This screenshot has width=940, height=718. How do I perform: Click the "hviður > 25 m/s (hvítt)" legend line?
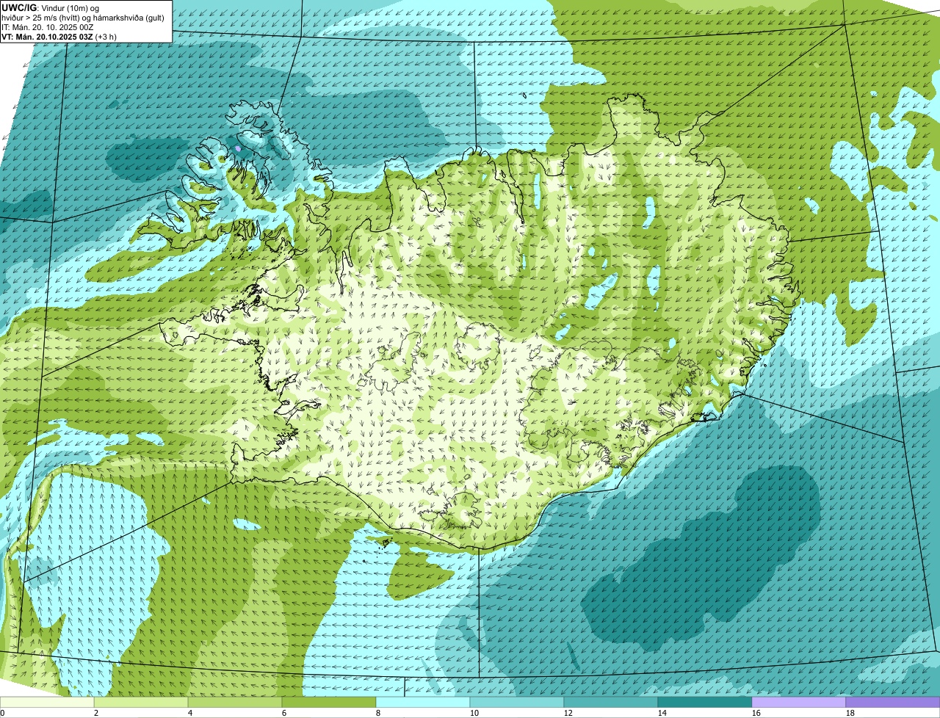(83, 17)
